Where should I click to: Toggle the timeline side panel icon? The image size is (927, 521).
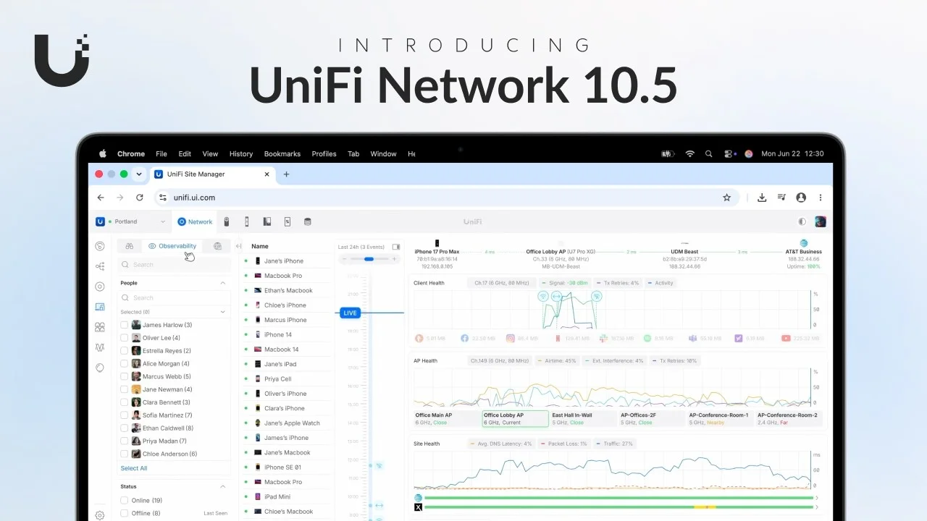(395, 247)
